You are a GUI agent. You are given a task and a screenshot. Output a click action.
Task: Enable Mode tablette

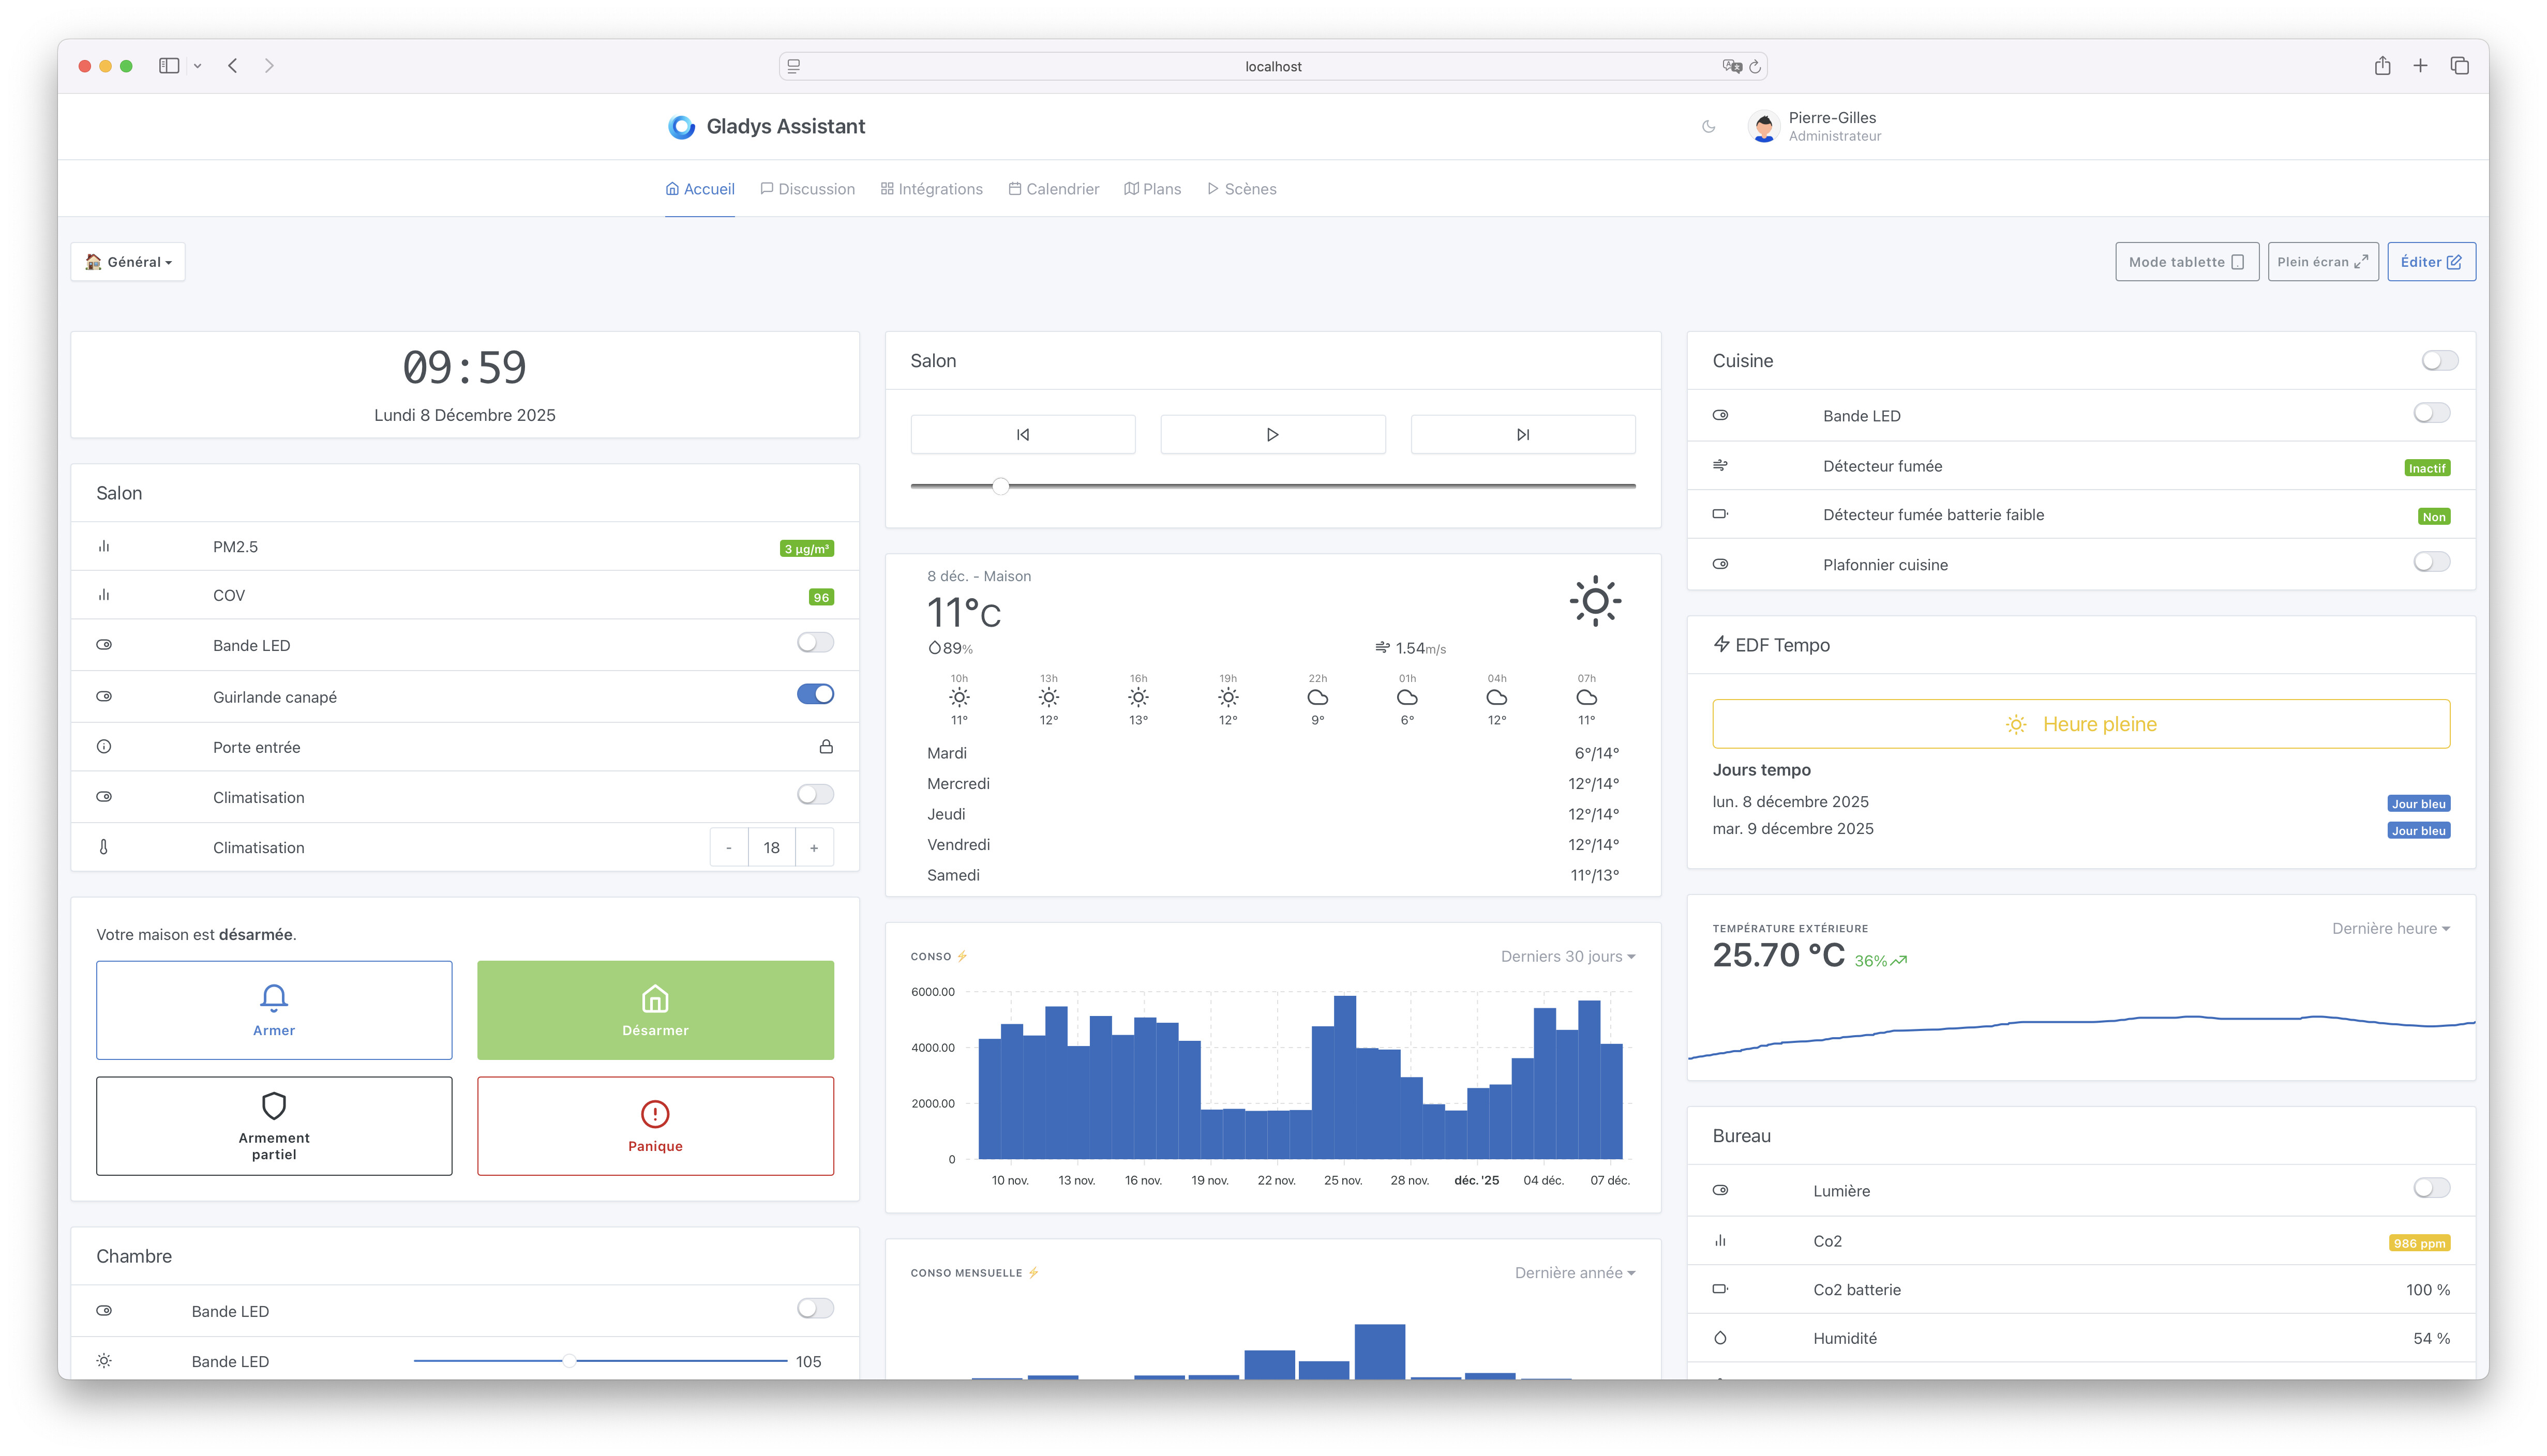[2186, 262]
